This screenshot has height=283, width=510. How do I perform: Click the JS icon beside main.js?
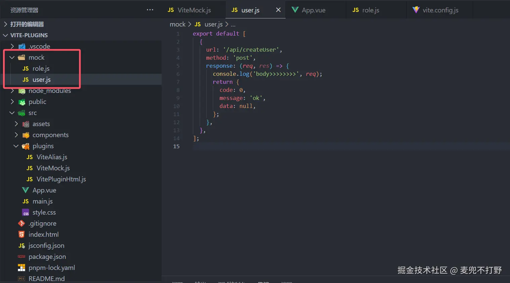[26, 201]
